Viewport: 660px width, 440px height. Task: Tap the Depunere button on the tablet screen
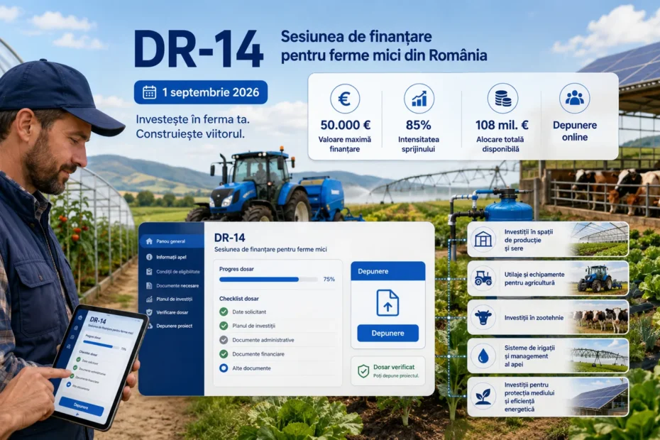[81, 406]
